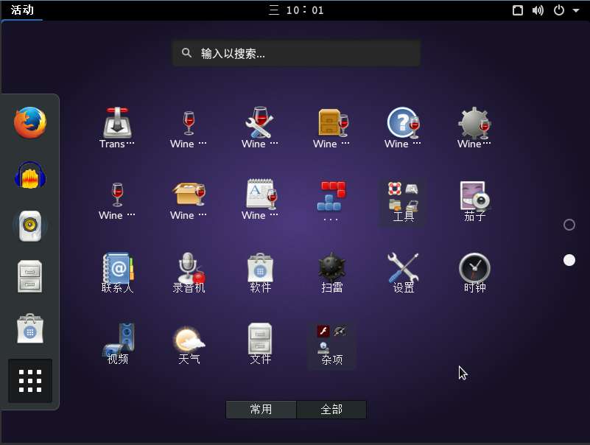Click the power icon in top bar
Image resolution: width=590 pixels, height=445 pixels.
tap(559, 10)
